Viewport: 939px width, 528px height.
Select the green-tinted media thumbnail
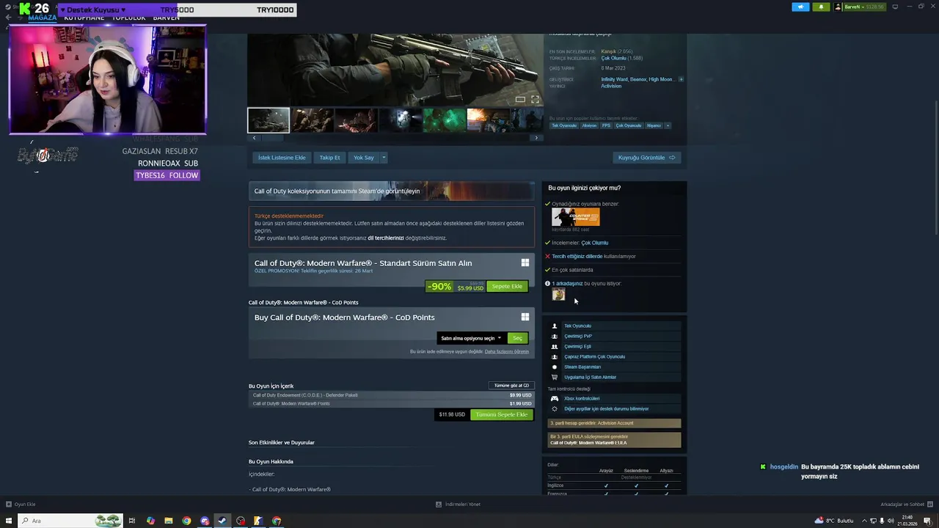coord(445,120)
